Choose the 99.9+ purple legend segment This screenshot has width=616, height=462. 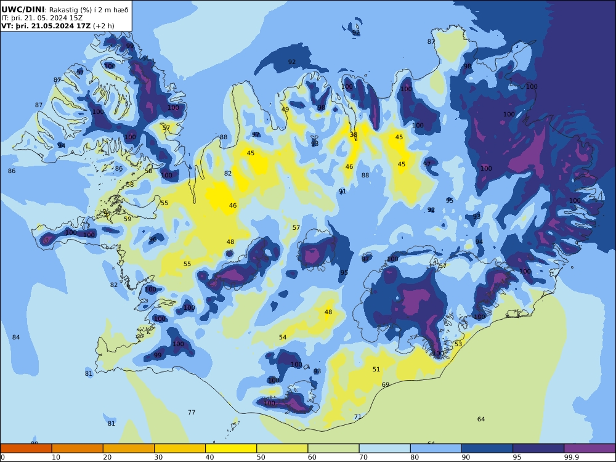(x=590, y=448)
